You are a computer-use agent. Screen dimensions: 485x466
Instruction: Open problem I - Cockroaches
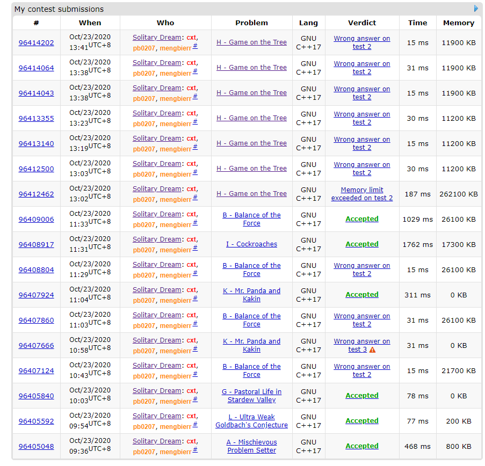[x=251, y=244]
